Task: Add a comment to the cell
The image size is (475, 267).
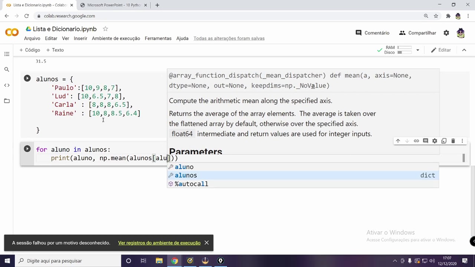Action: pyautogui.click(x=426, y=141)
